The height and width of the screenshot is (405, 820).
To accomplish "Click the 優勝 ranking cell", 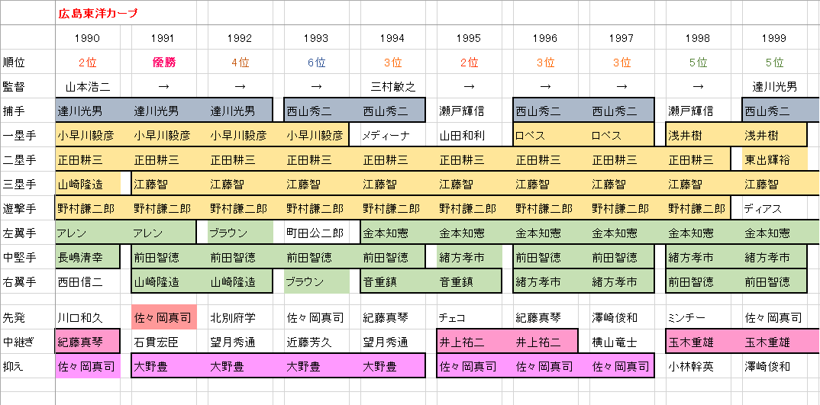I will coord(163,63).
